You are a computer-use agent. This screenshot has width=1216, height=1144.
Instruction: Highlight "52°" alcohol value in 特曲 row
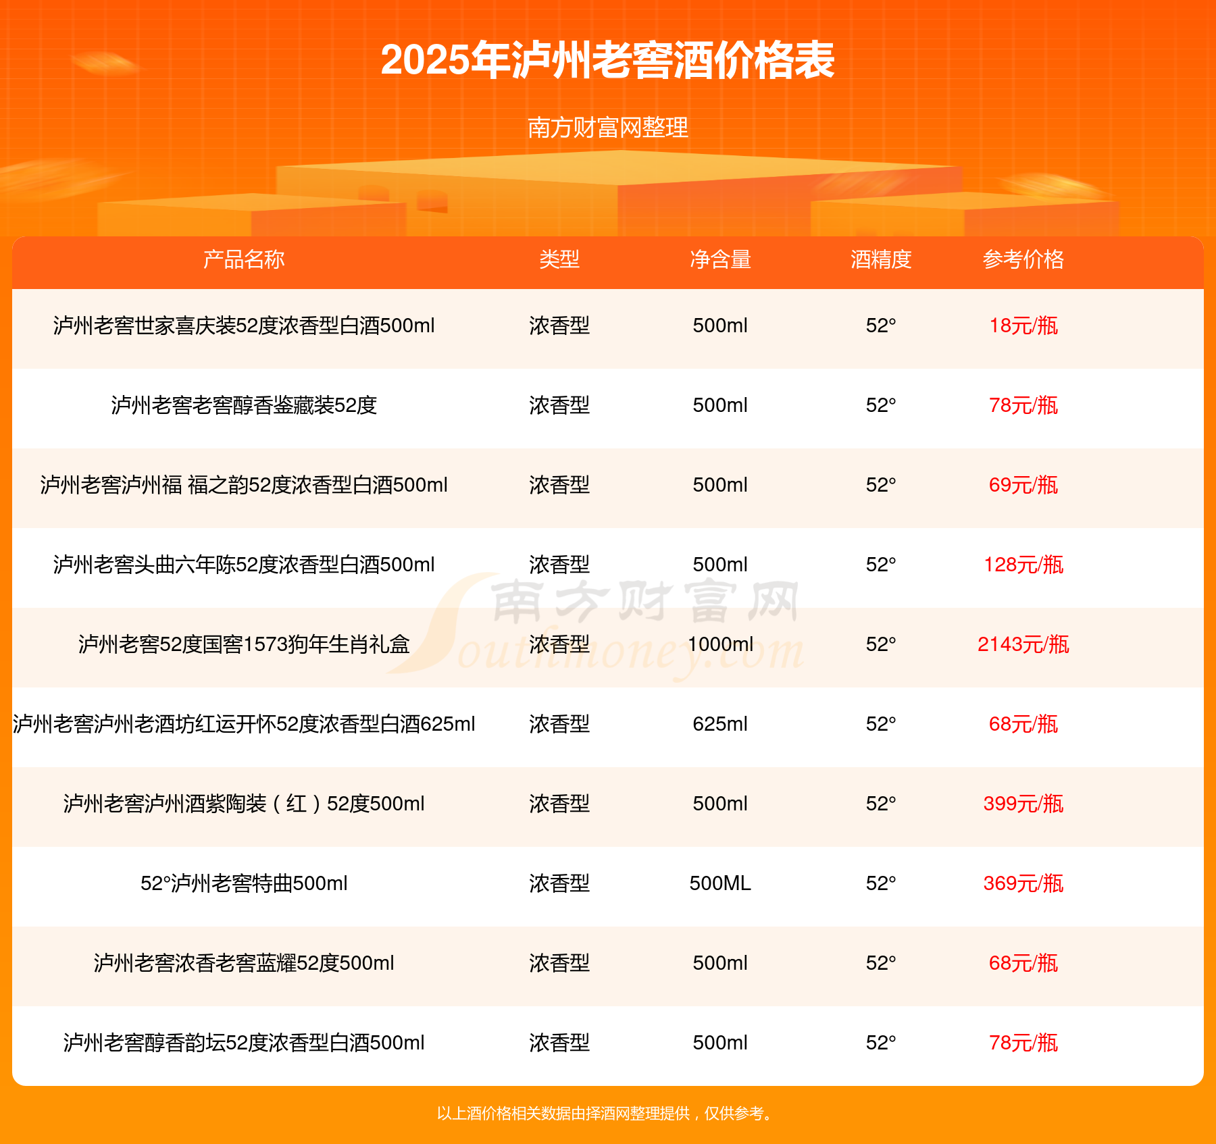click(881, 883)
